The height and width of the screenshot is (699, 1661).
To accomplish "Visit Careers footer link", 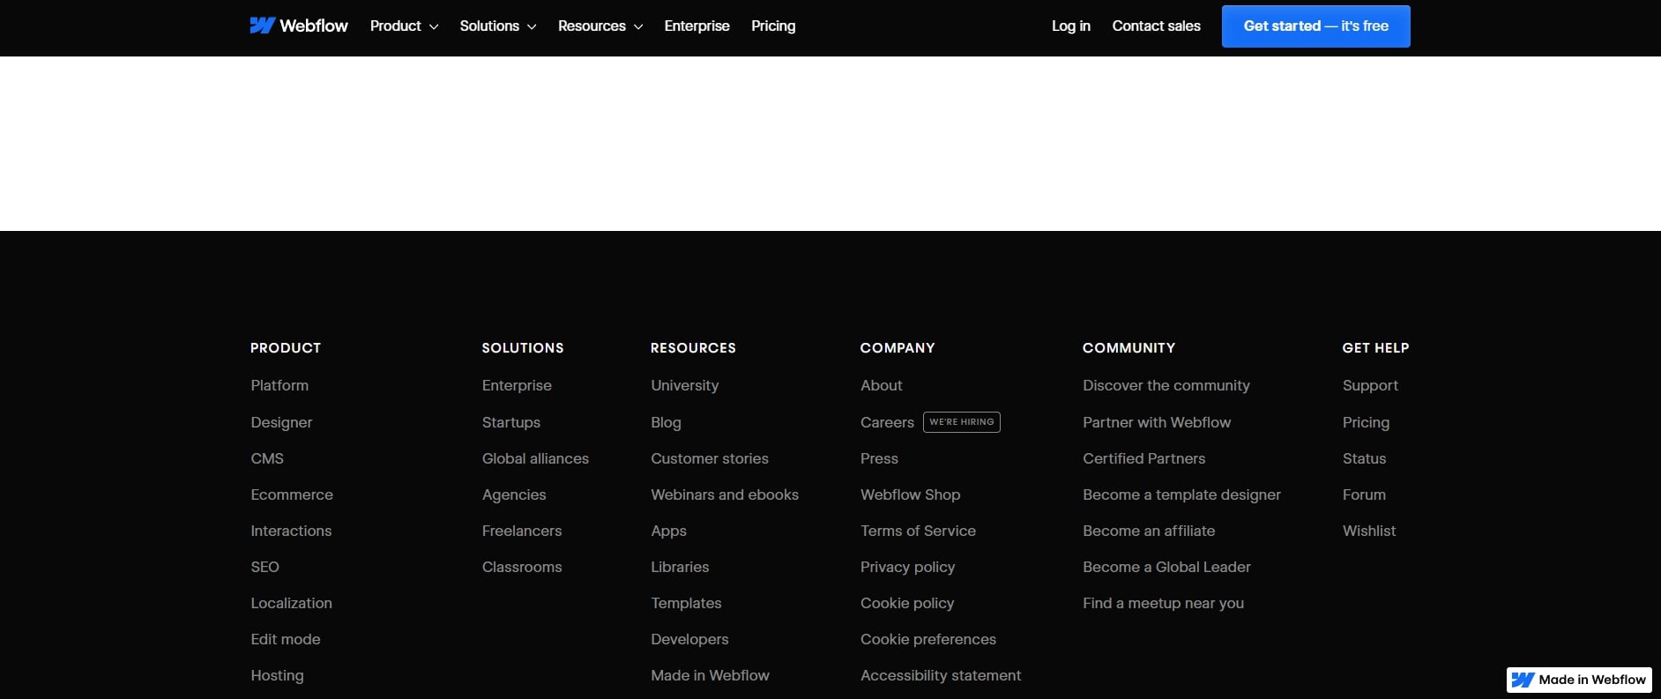I will click(x=887, y=422).
